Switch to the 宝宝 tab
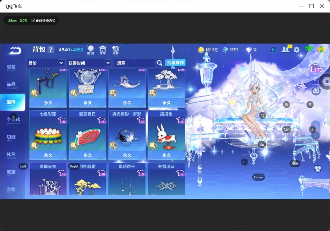 [x=11, y=172]
